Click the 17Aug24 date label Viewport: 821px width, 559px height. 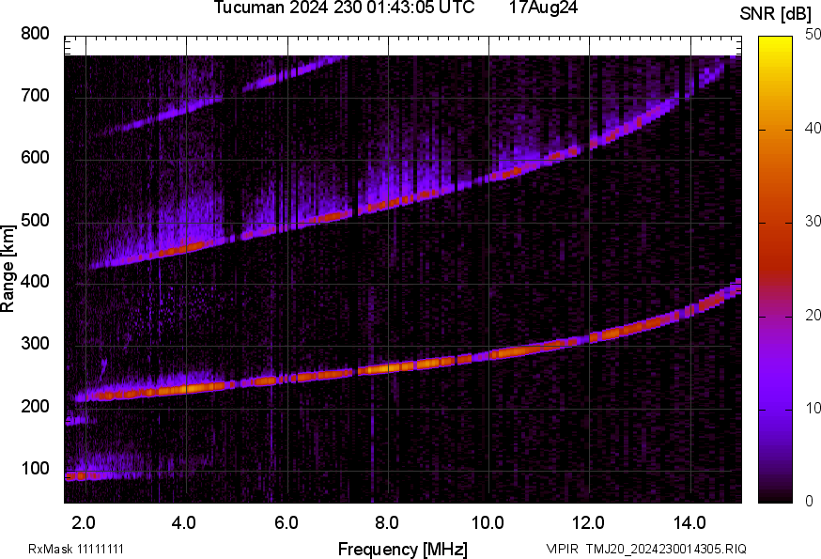[543, 8]
